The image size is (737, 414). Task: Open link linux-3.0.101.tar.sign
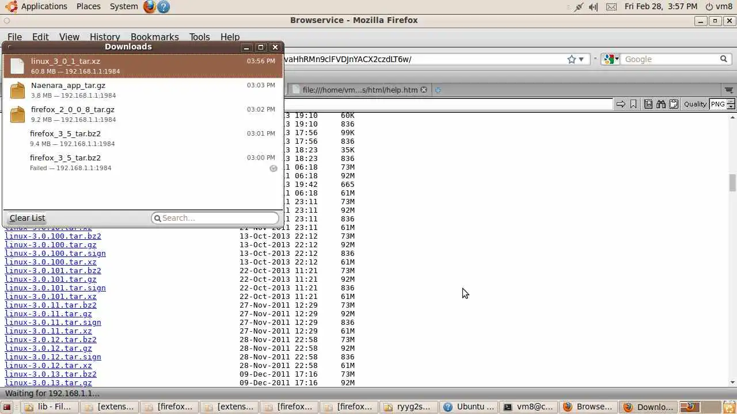[x=55, y=288]
